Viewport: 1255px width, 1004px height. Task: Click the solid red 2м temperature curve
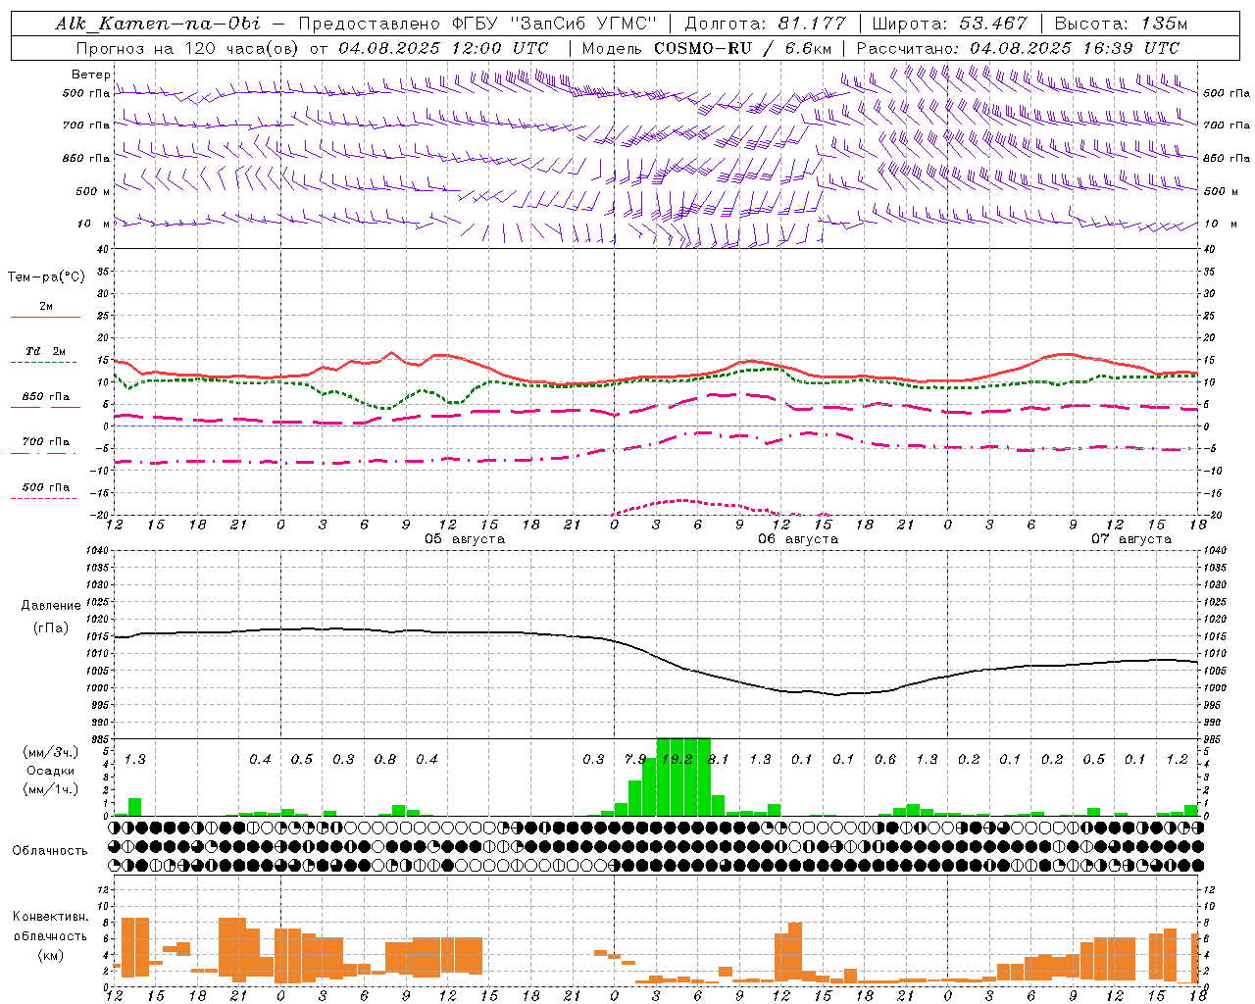[655, 377]
